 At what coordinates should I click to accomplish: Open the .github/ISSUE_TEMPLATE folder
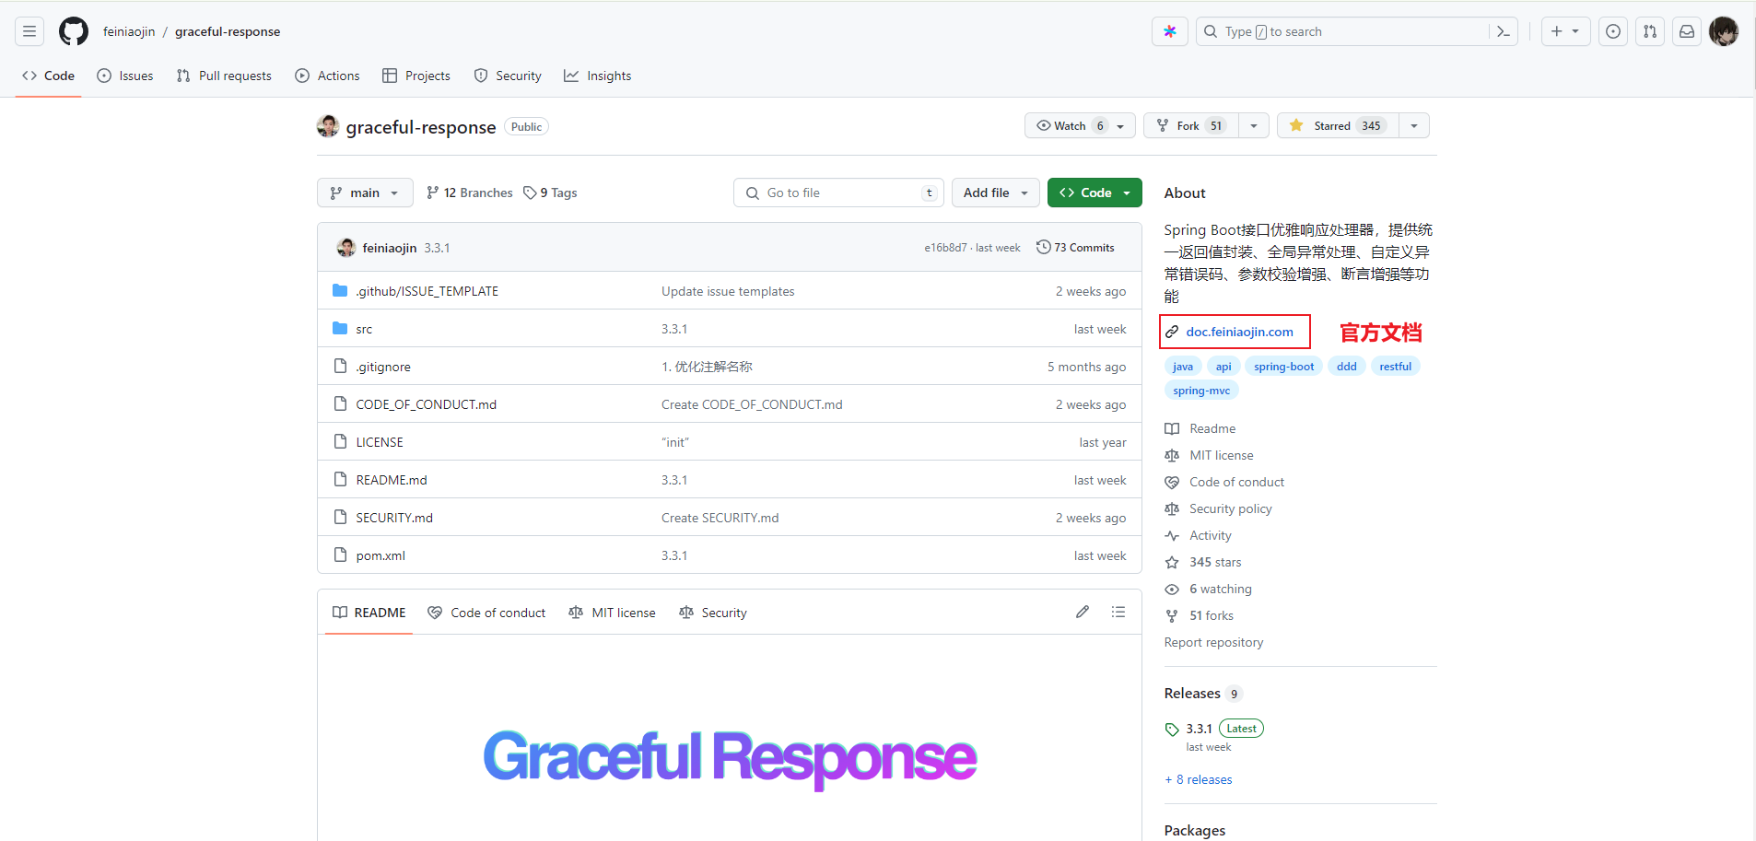[x=427, y=291]
